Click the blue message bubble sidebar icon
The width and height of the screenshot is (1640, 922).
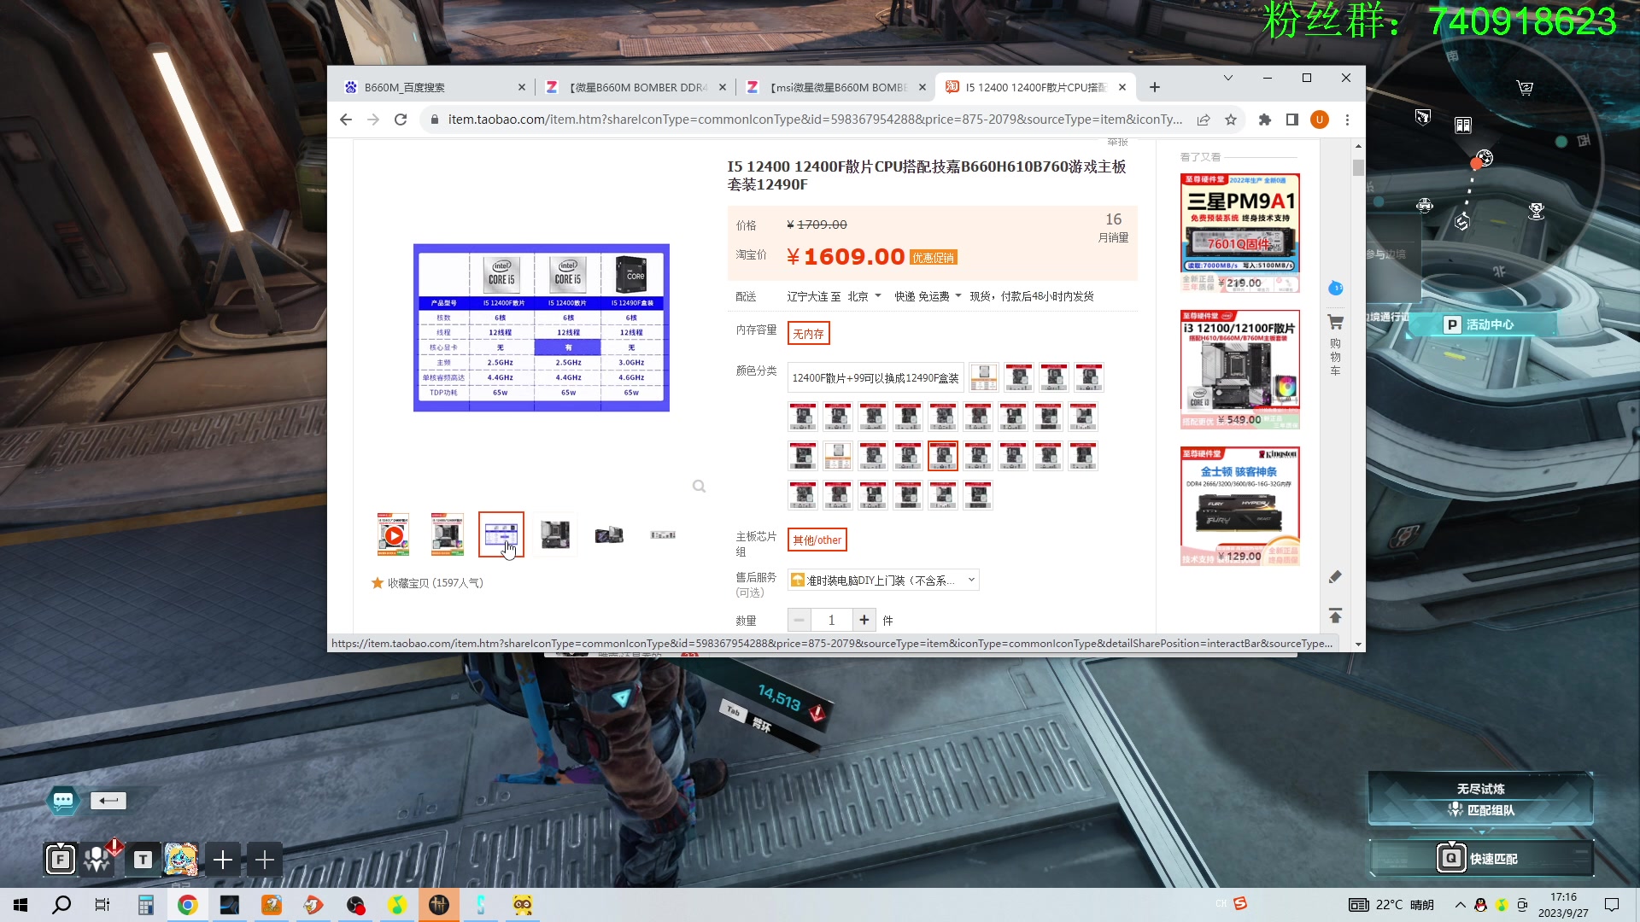(x=1336, y=289)
